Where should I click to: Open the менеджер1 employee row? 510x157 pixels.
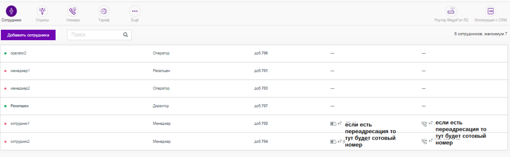(255, 71)
